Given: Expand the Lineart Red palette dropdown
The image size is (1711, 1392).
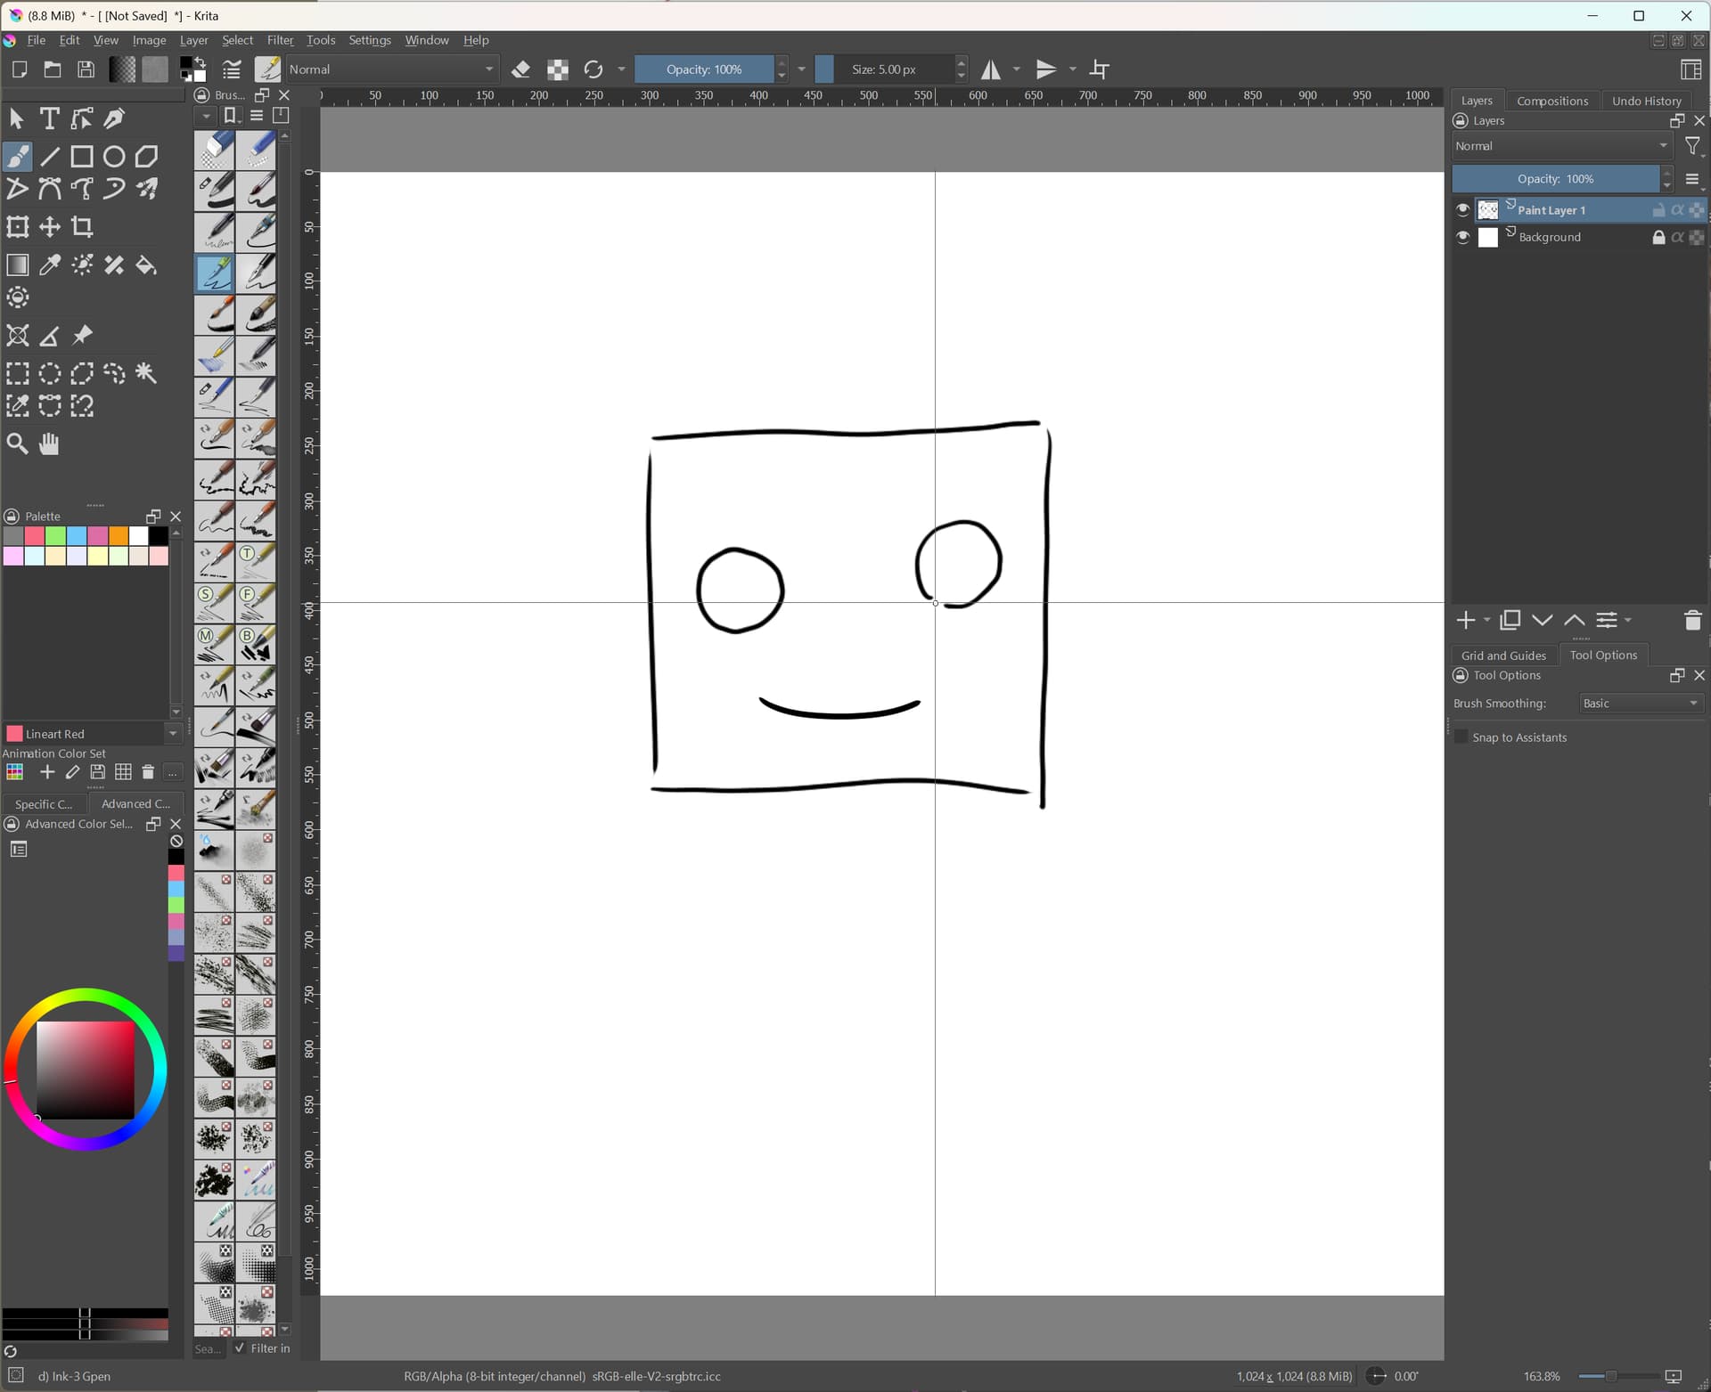Looking at the screenshot, I should (173, 734).
